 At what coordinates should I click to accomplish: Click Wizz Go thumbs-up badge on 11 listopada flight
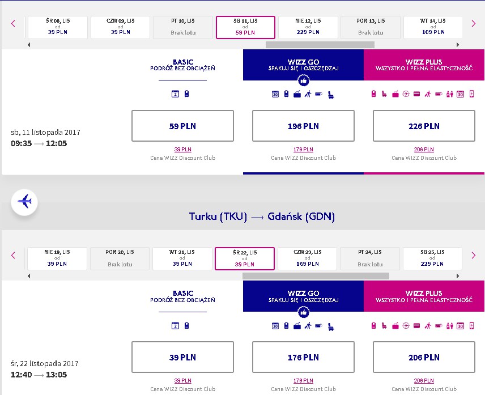point(304,80)
